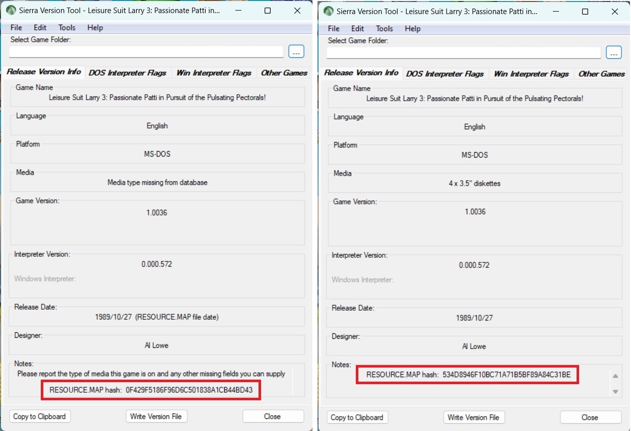Viewport: 631px width, 431px height.
Task: Minimize the left Sierra Version Tool window
Action: tap(238, 11)
